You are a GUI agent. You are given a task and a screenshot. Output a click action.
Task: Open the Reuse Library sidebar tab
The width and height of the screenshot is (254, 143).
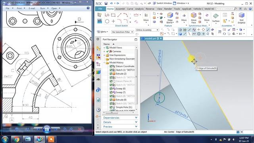98,72
